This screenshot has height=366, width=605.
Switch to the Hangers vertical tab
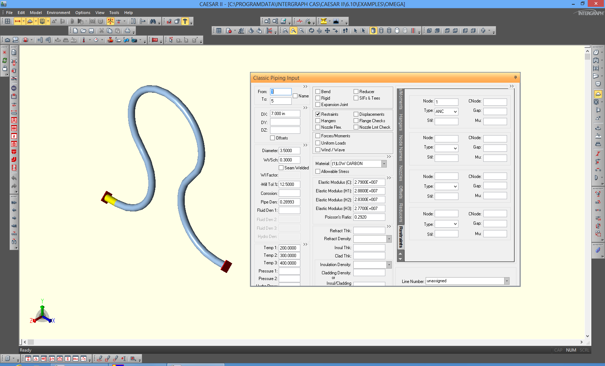(400, 122)
